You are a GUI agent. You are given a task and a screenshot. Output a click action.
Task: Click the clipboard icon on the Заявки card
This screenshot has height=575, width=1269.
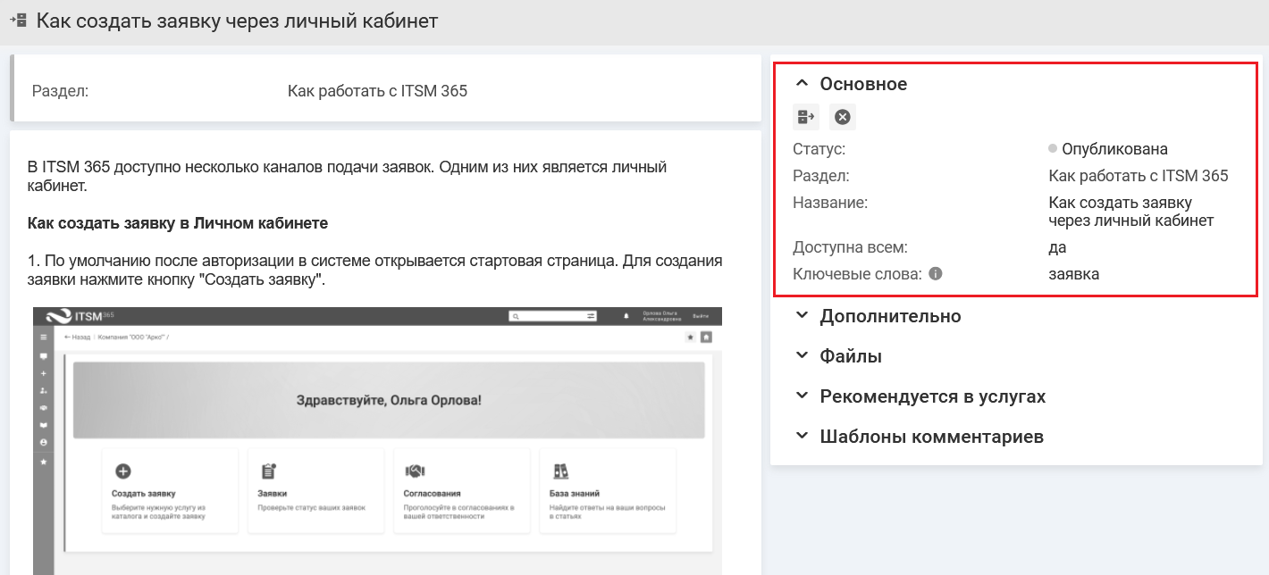click(268, 471)
